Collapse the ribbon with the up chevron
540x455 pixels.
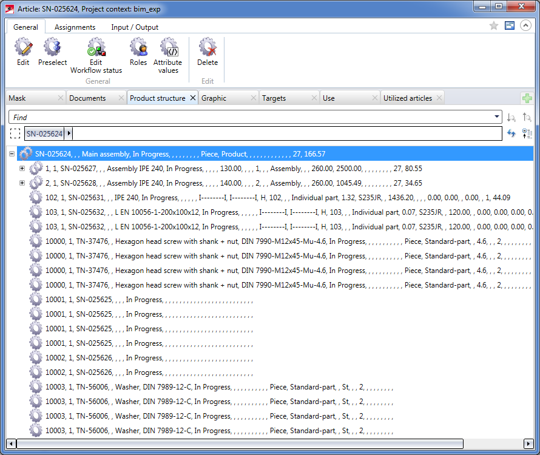(x=525, y=25)
